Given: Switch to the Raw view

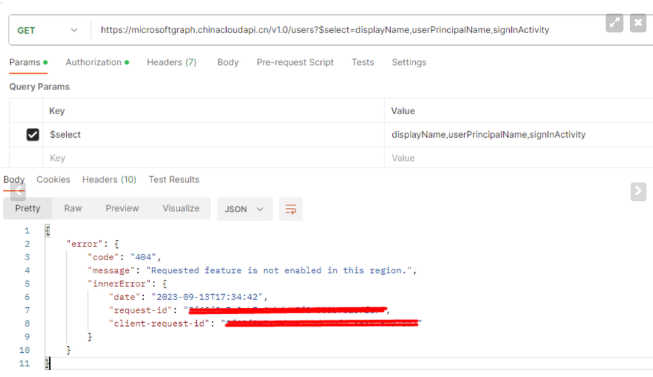Looking at the screenshot, I should 73,208.
